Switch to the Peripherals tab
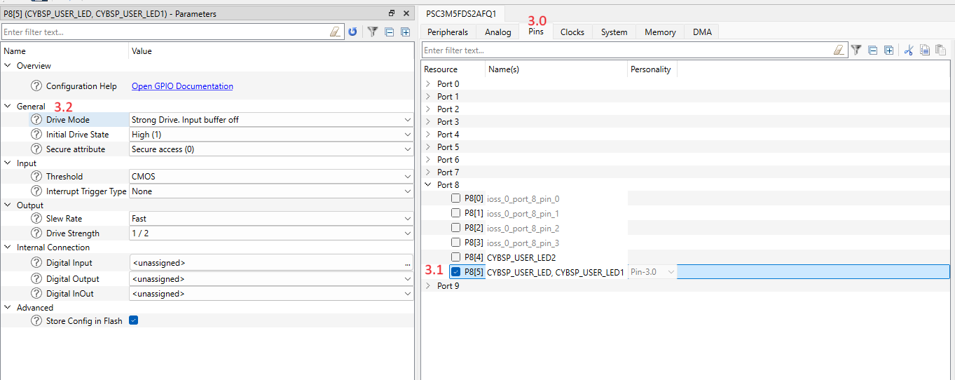 tap(448, 32)
